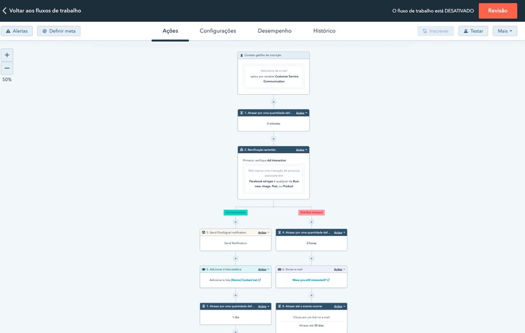Click the alert bell icon in the Alertas button
This screenshot has height=333, width=525.
tap(7, 31)
